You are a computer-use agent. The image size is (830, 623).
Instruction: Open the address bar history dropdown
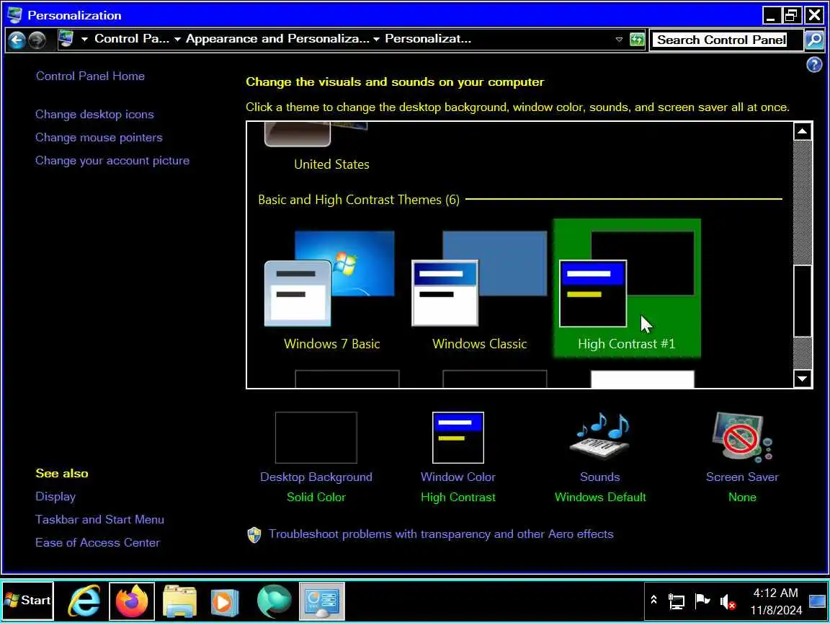(x=619, y=40)
